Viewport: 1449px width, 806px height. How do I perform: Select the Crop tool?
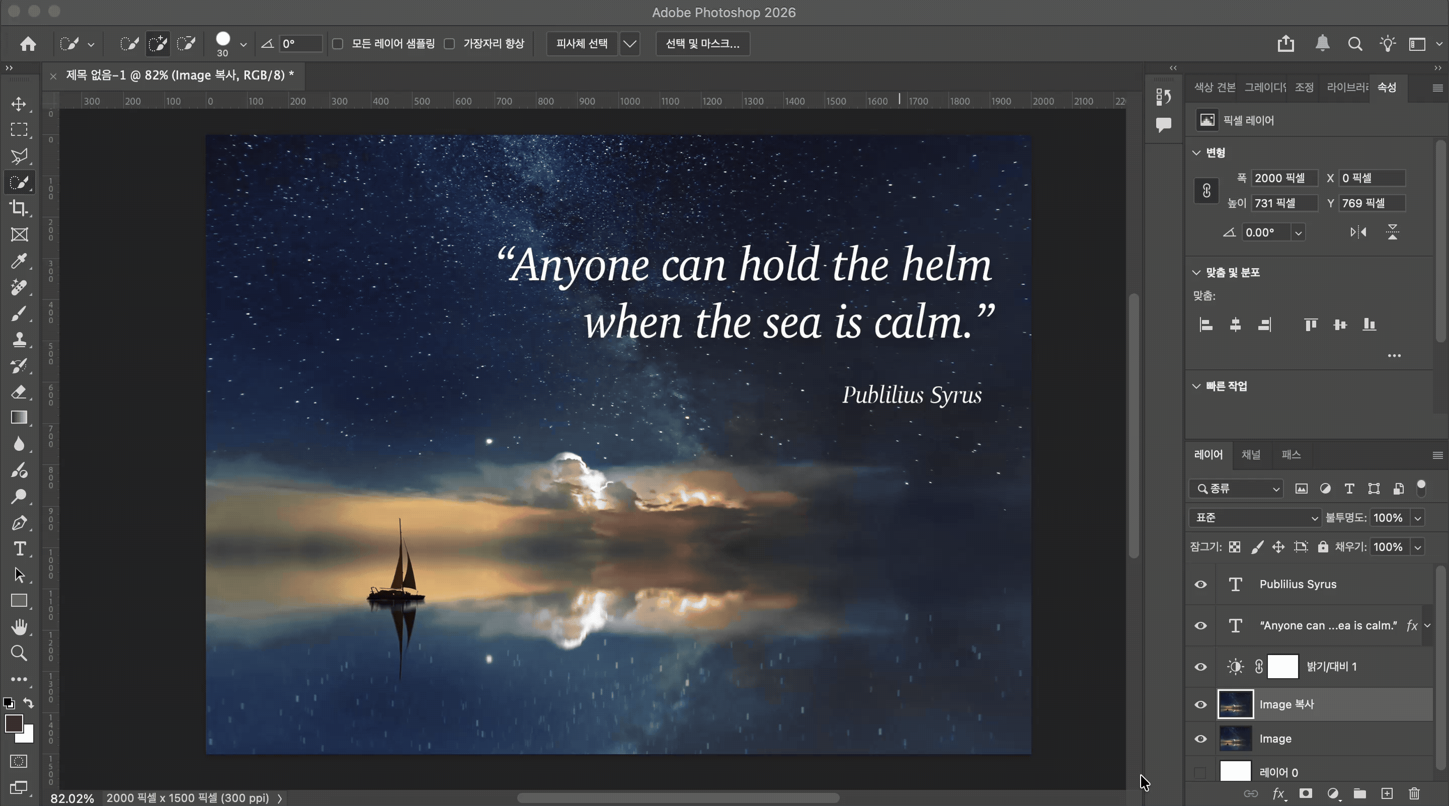pyautogui.click(x=19, y=209)
